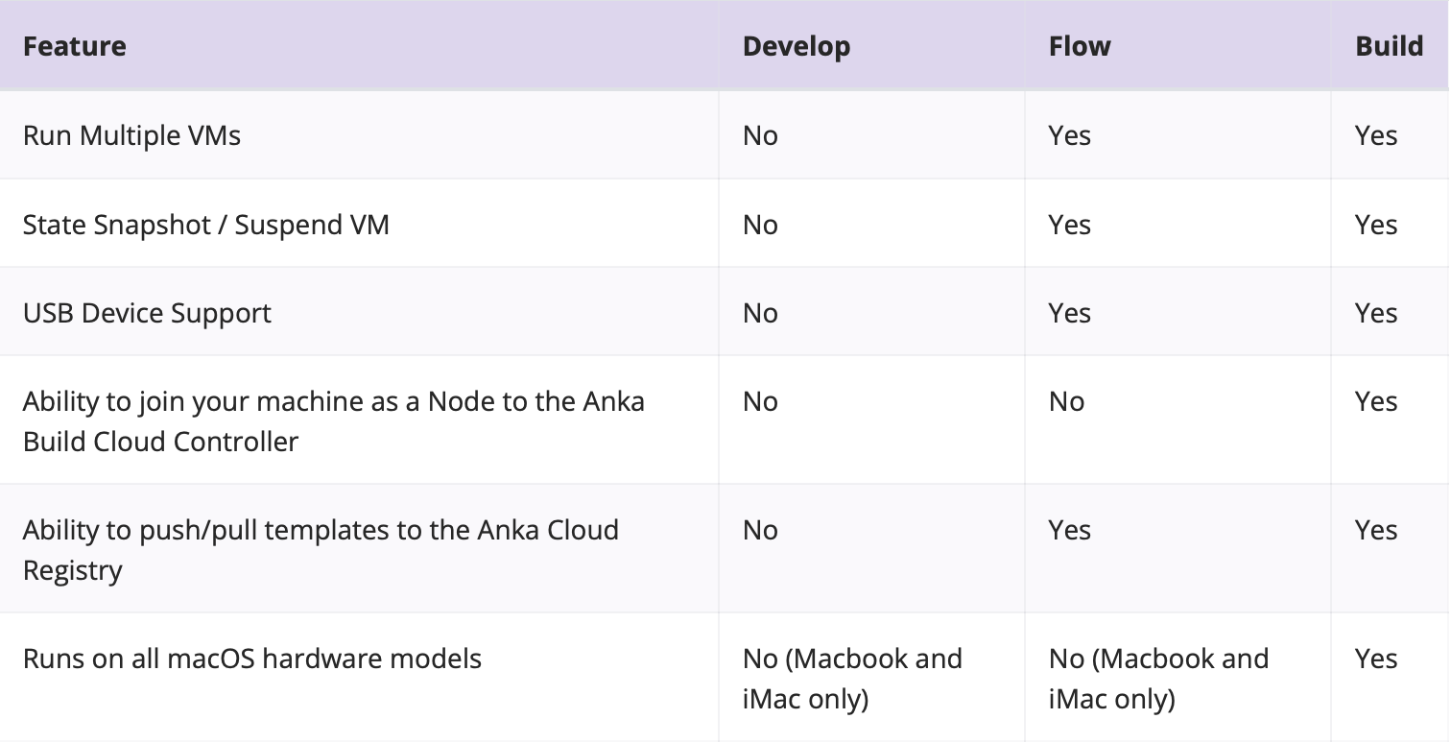
Task: Click Flow value for State Snapshot row
Action: pyautogui.click(x=1070, y=225)
